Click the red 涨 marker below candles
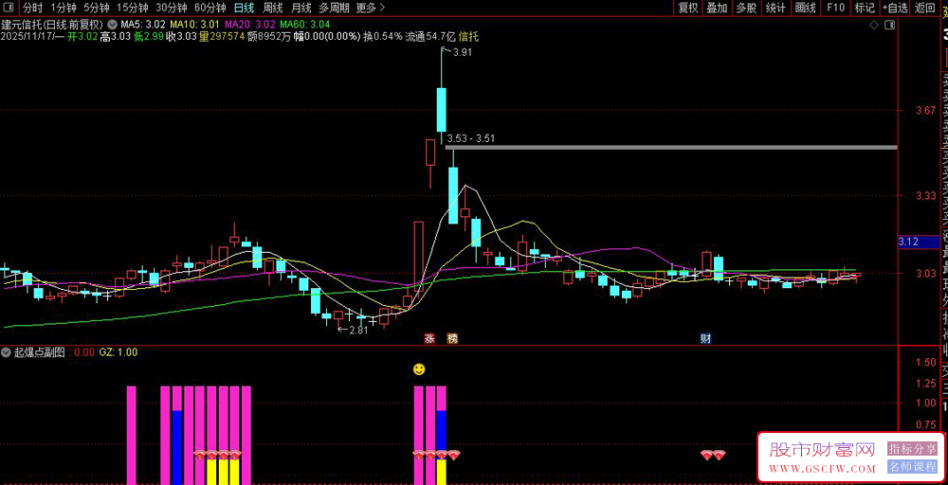 (x=428, y=338)
